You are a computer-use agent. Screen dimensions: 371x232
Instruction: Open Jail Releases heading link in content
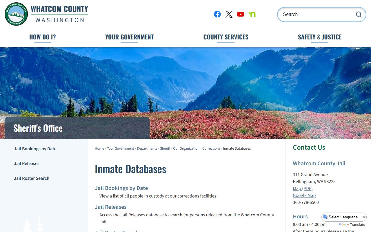111,207
